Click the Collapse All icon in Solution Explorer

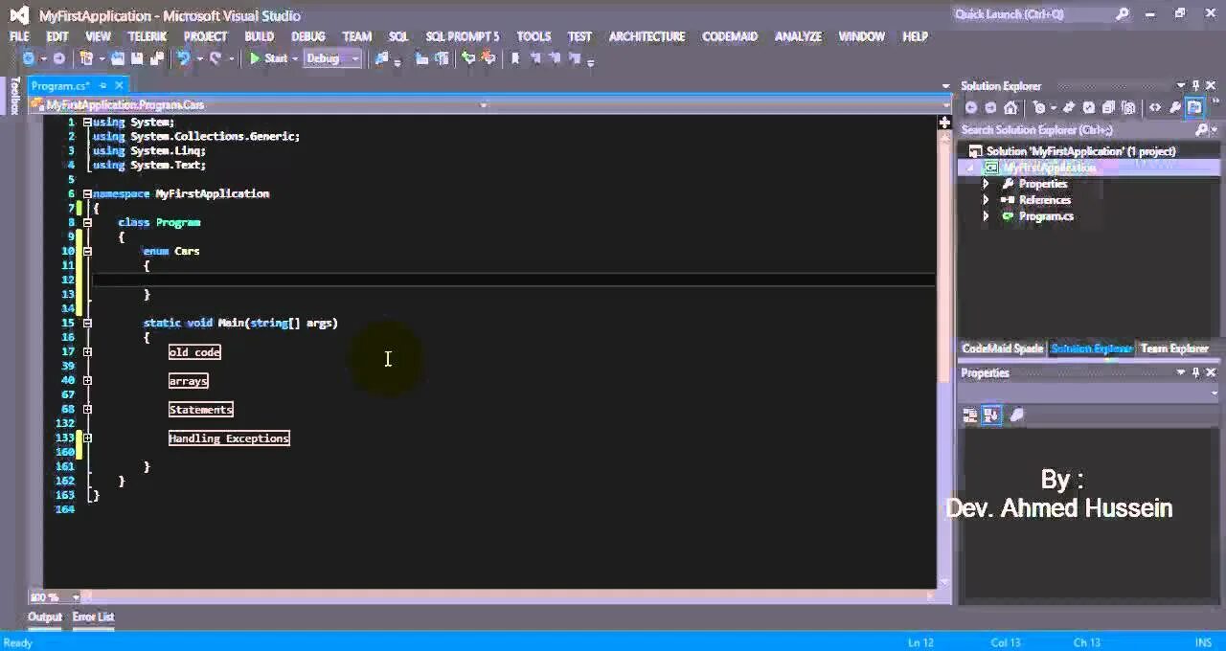click(1108, 108)
